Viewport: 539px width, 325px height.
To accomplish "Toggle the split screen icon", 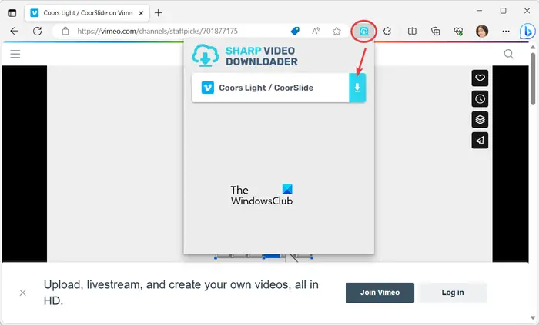I will click(412, 32).
